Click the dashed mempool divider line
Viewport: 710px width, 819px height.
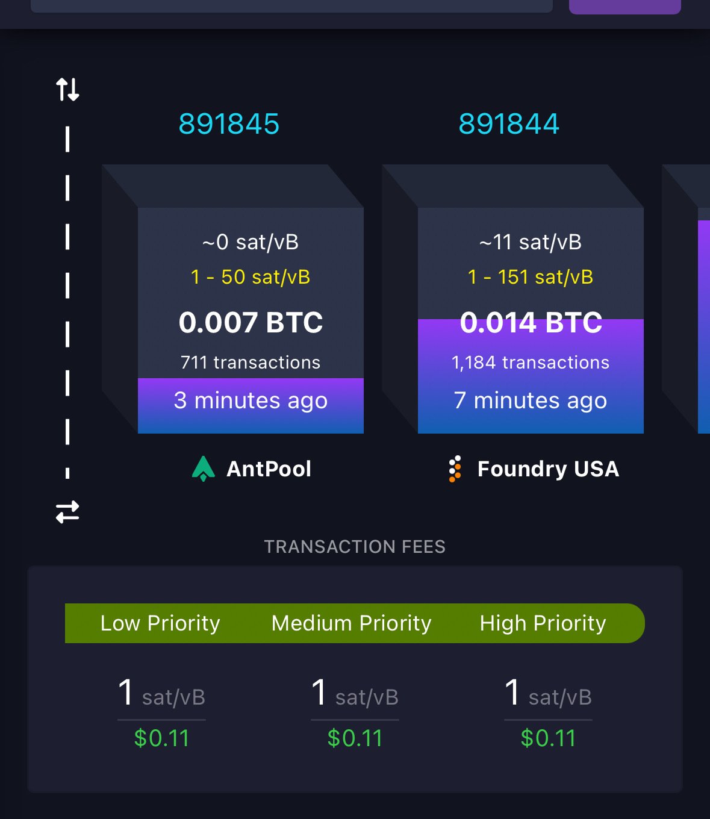67,301
